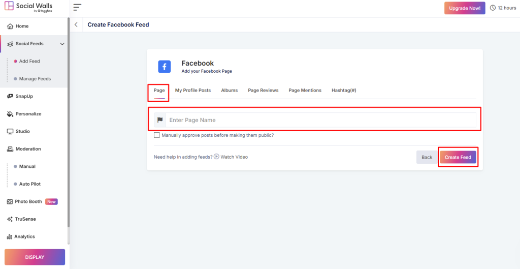The width and height of the screenshot is (520, 269).
Task: Toggle the hamburger menu to collapse sidebar
Action: (77, 8)
